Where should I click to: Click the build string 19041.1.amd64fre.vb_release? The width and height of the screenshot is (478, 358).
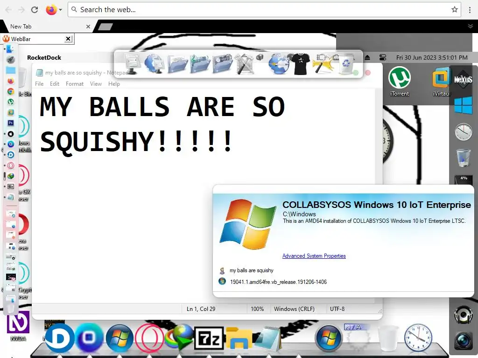pyautogui.click(x=278, y=282)
